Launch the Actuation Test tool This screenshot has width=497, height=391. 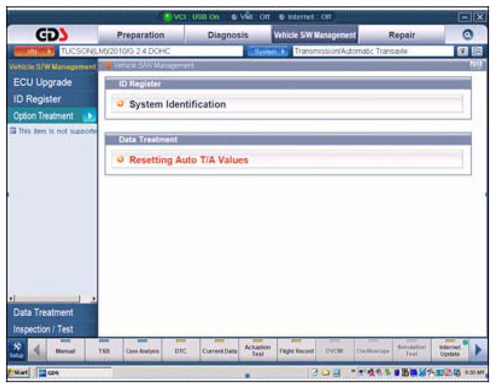click(x=257, y=349)
